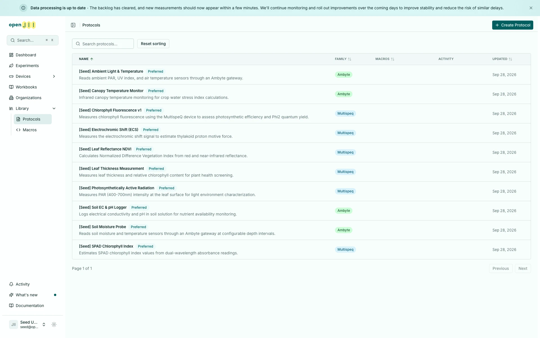Expand the Devices submenu chevron

tap(54, 76)
